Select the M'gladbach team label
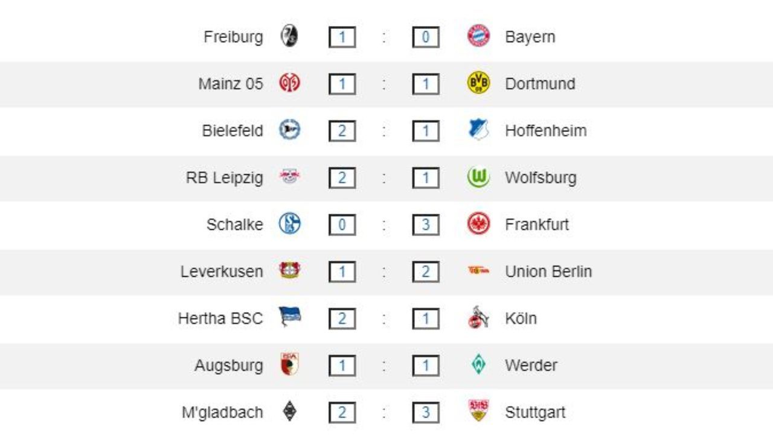The image size is (773, 435). point(222,413)
